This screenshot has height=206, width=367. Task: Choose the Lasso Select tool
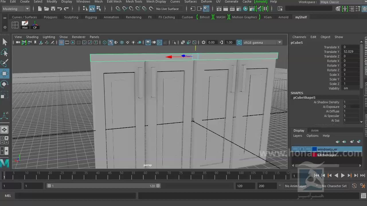click(x=5, y=52)
